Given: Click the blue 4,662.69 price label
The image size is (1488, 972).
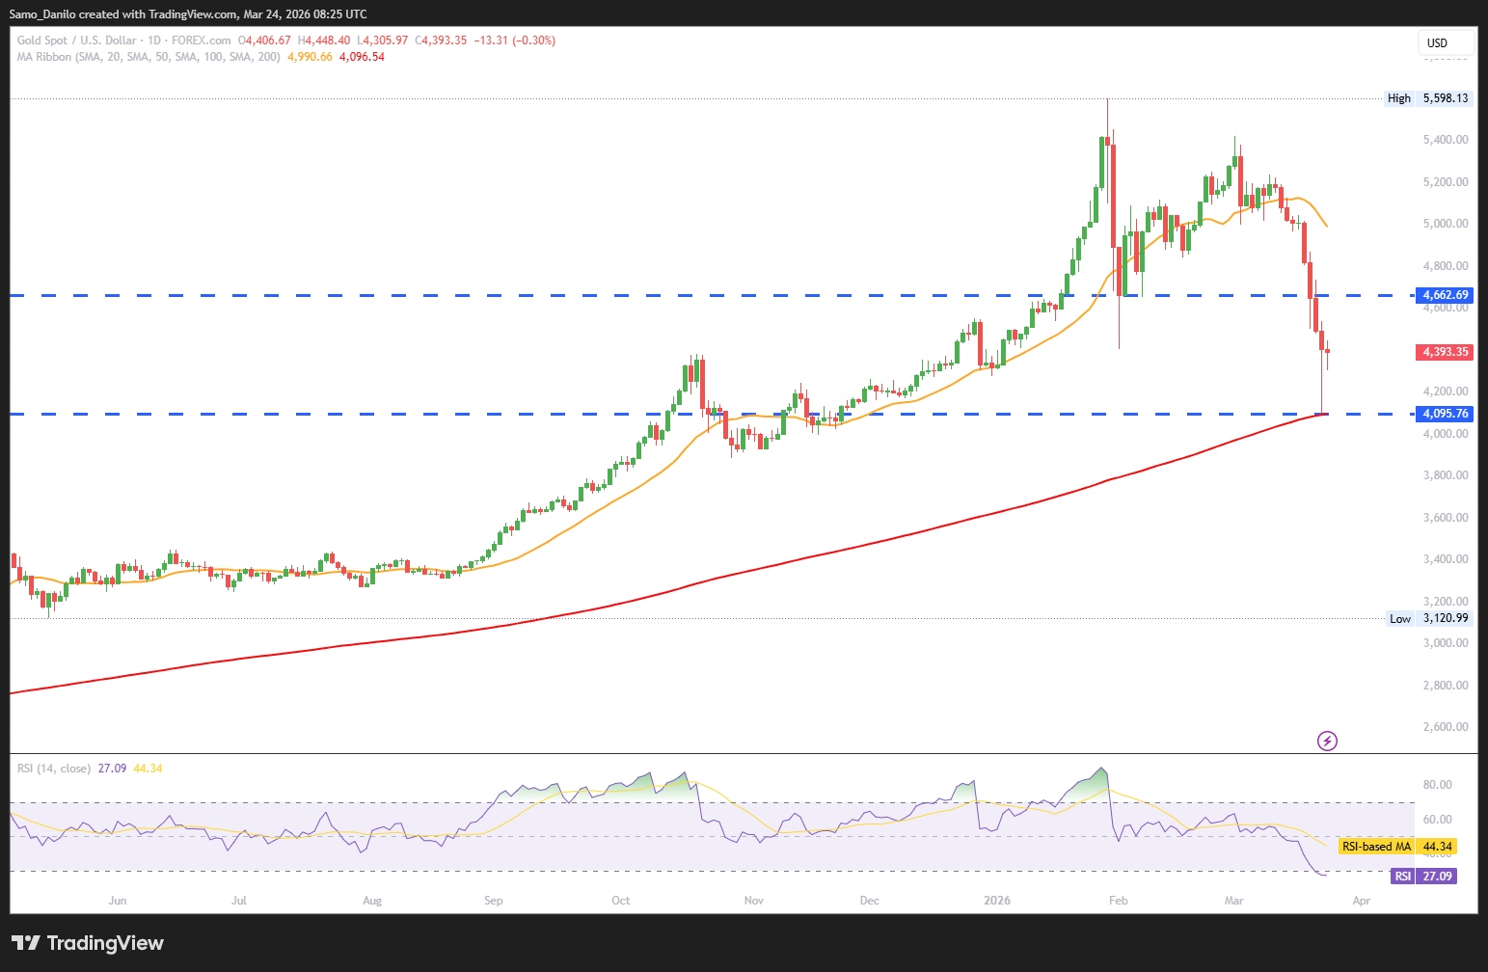Looking at the screenshot, I should click(1445, 295).
